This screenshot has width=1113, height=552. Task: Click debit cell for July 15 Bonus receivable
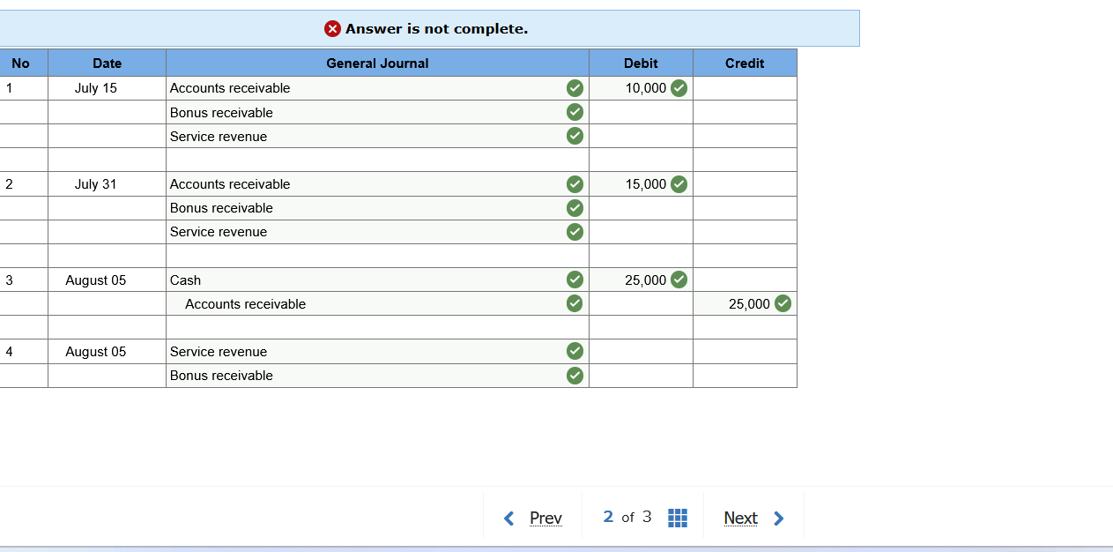pyautogui.click(x=641, y=112)
